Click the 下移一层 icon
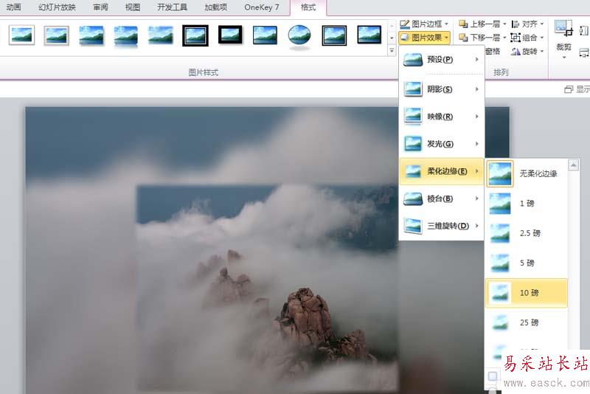This screenshot has height=394, width=590. pyautogui.click(x=463, y=38)
